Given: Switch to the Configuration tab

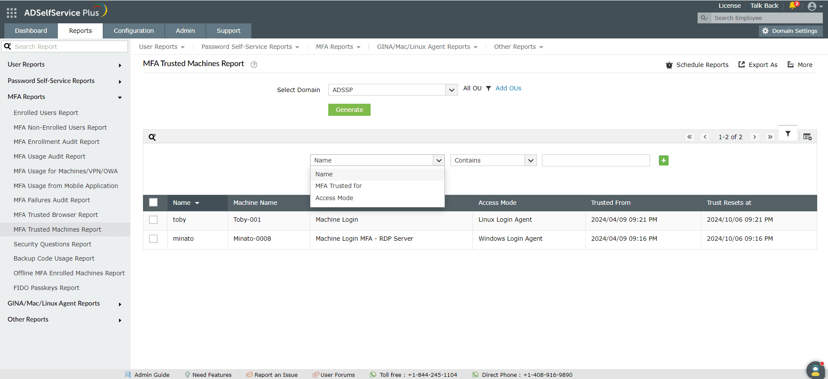Looking at the screenshot, I should click(134, 31).
